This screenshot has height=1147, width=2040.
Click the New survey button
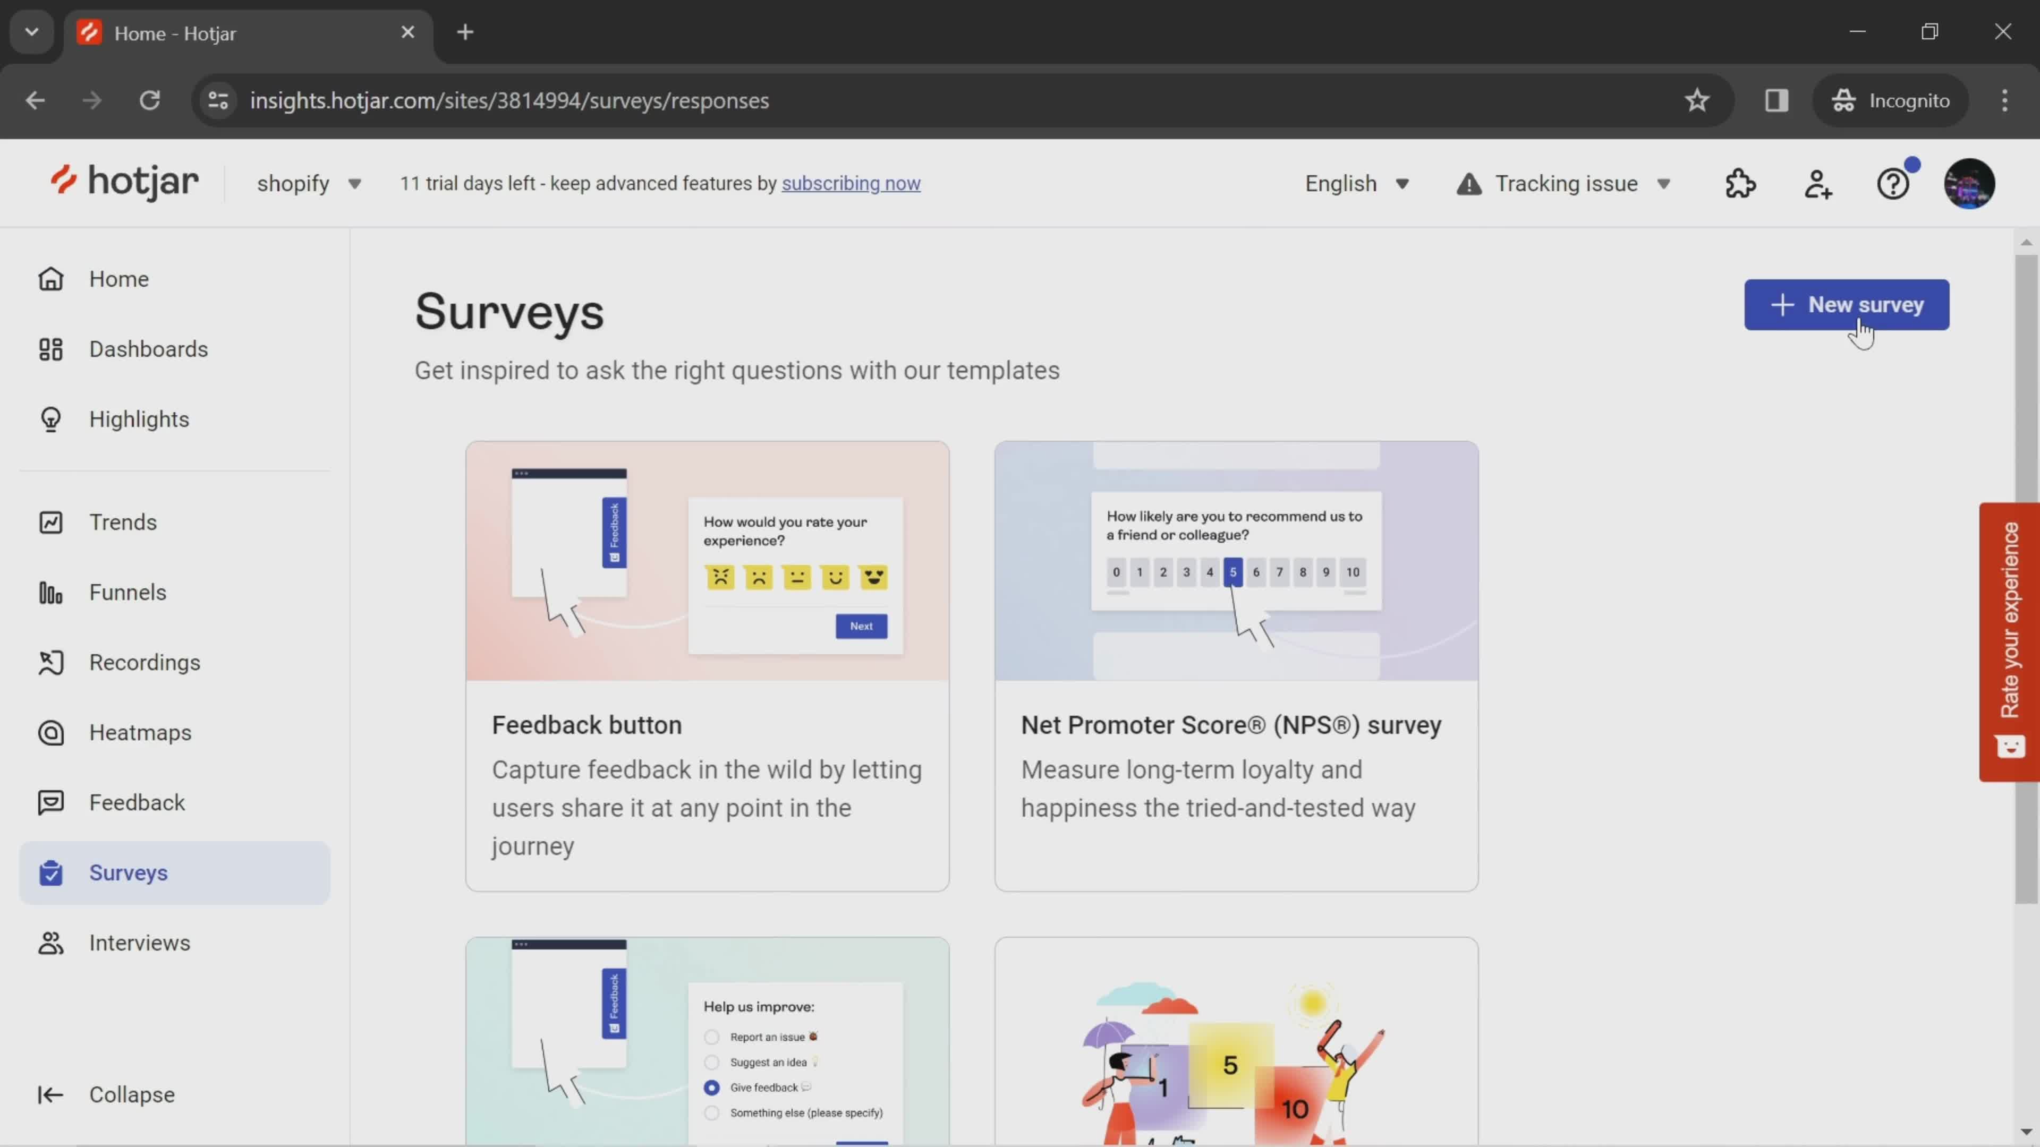click(x=1847, y=304)
